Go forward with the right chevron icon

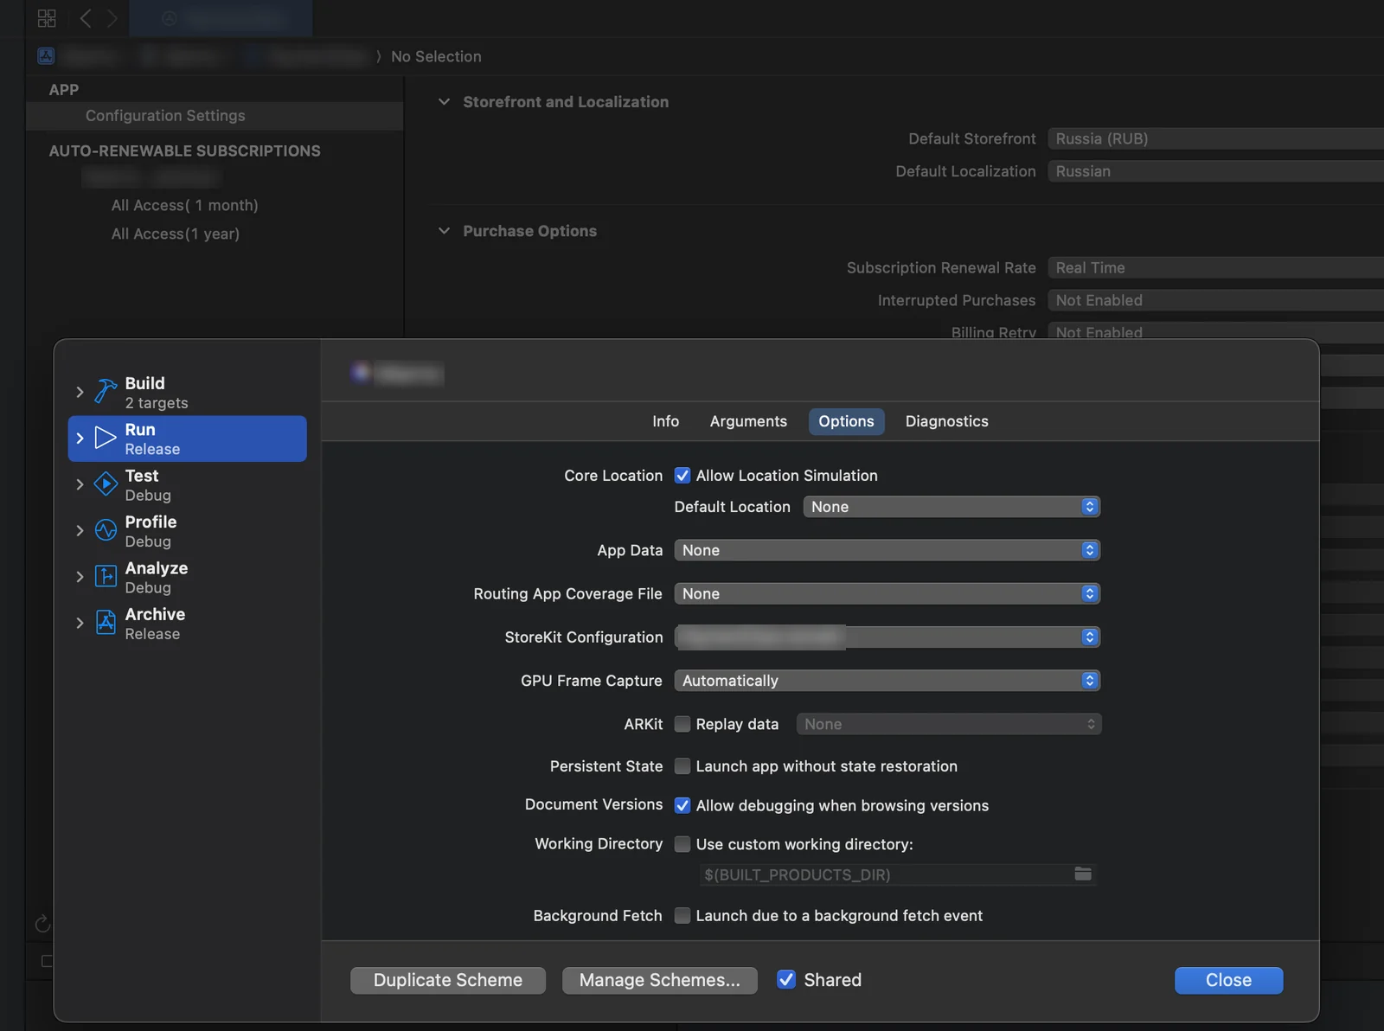pos(112,18)
